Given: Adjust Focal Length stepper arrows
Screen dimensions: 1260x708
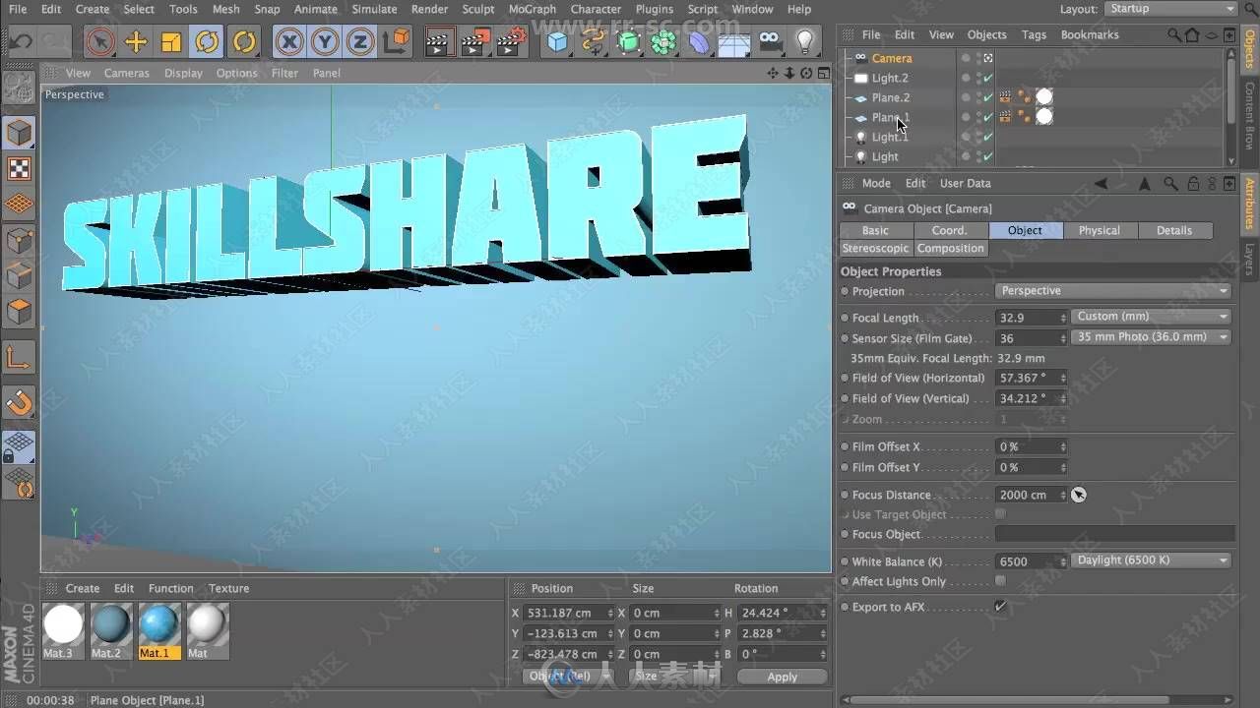Looking at the screenshot, I should pos(1063,318).
